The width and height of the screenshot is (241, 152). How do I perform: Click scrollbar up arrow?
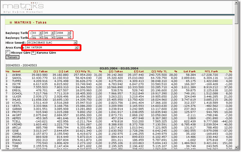(236, 3)
